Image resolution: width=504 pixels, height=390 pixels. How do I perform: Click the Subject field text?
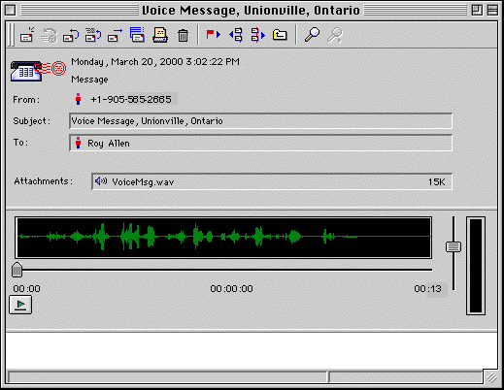tap(147, 121)
